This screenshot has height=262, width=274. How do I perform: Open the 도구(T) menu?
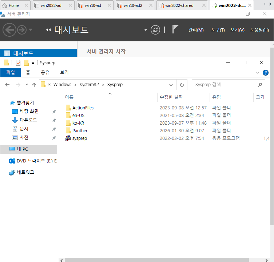pos(218,30)
